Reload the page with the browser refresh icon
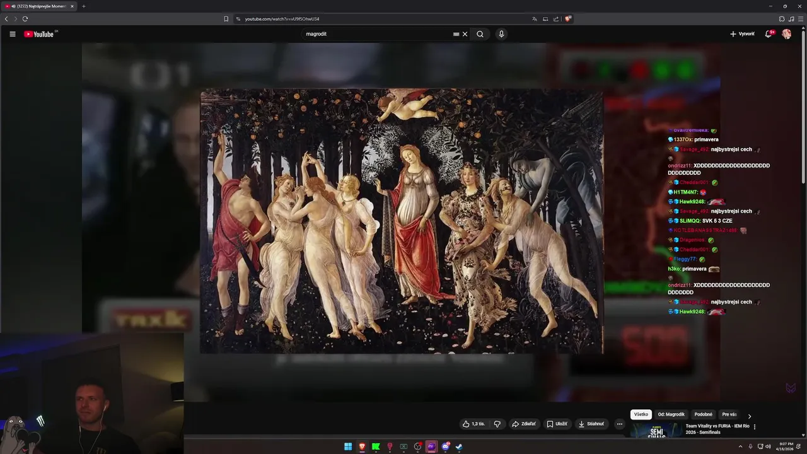The width and height of the screenshot is (807, 454). (x=25, y=19)
